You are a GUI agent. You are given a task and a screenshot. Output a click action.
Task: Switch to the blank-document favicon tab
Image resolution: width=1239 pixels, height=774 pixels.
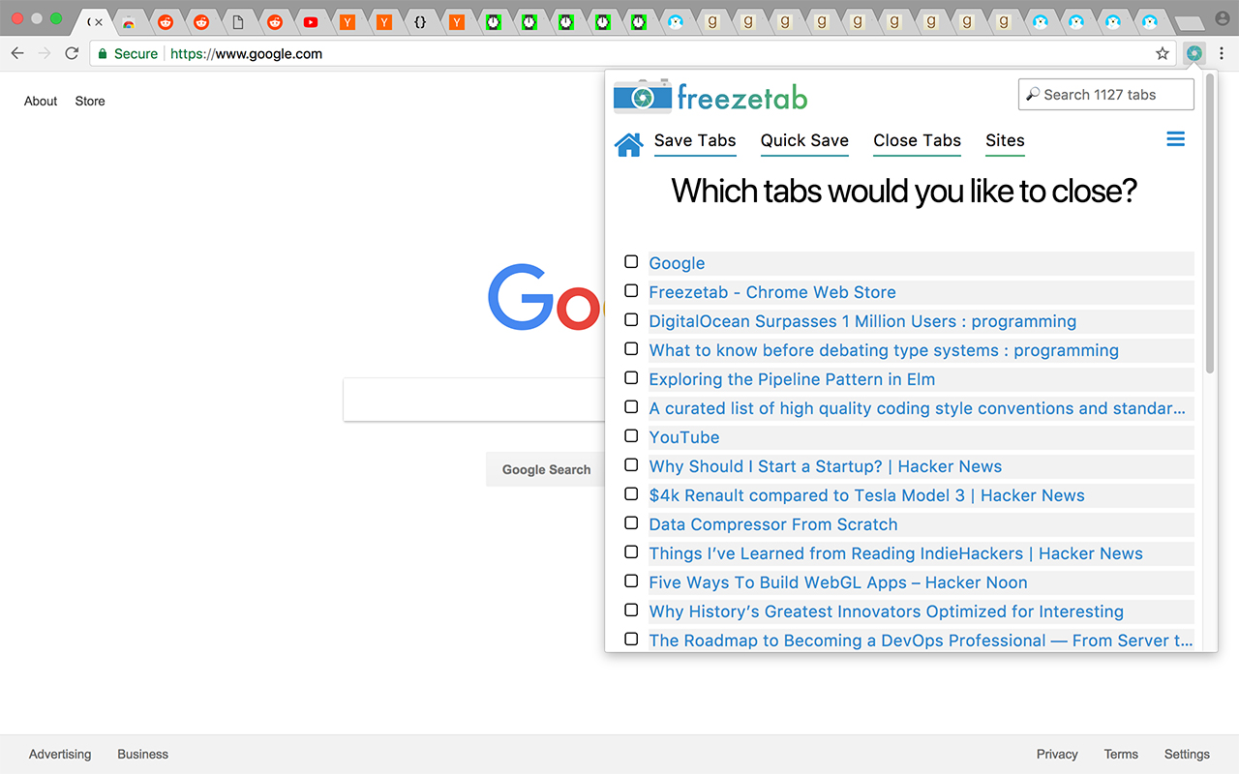(x=238, y=21)
